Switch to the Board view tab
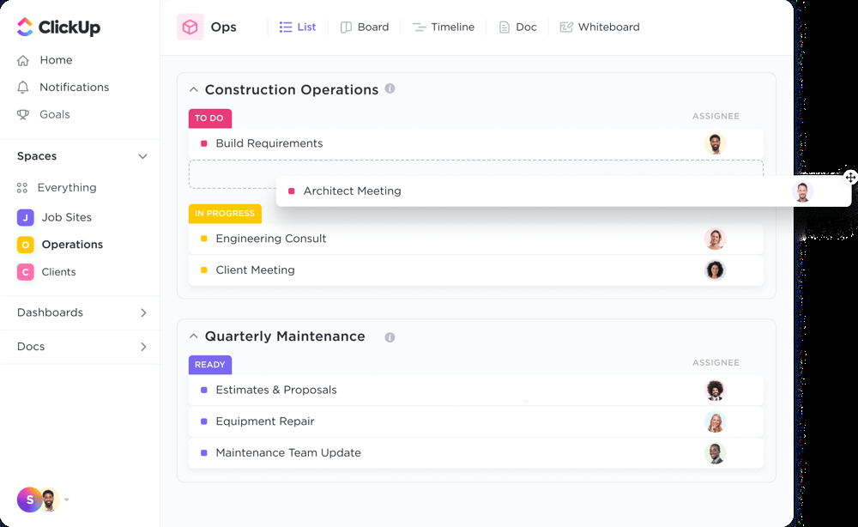Screen dimensions: 858x527 click(x=365, y=27)
